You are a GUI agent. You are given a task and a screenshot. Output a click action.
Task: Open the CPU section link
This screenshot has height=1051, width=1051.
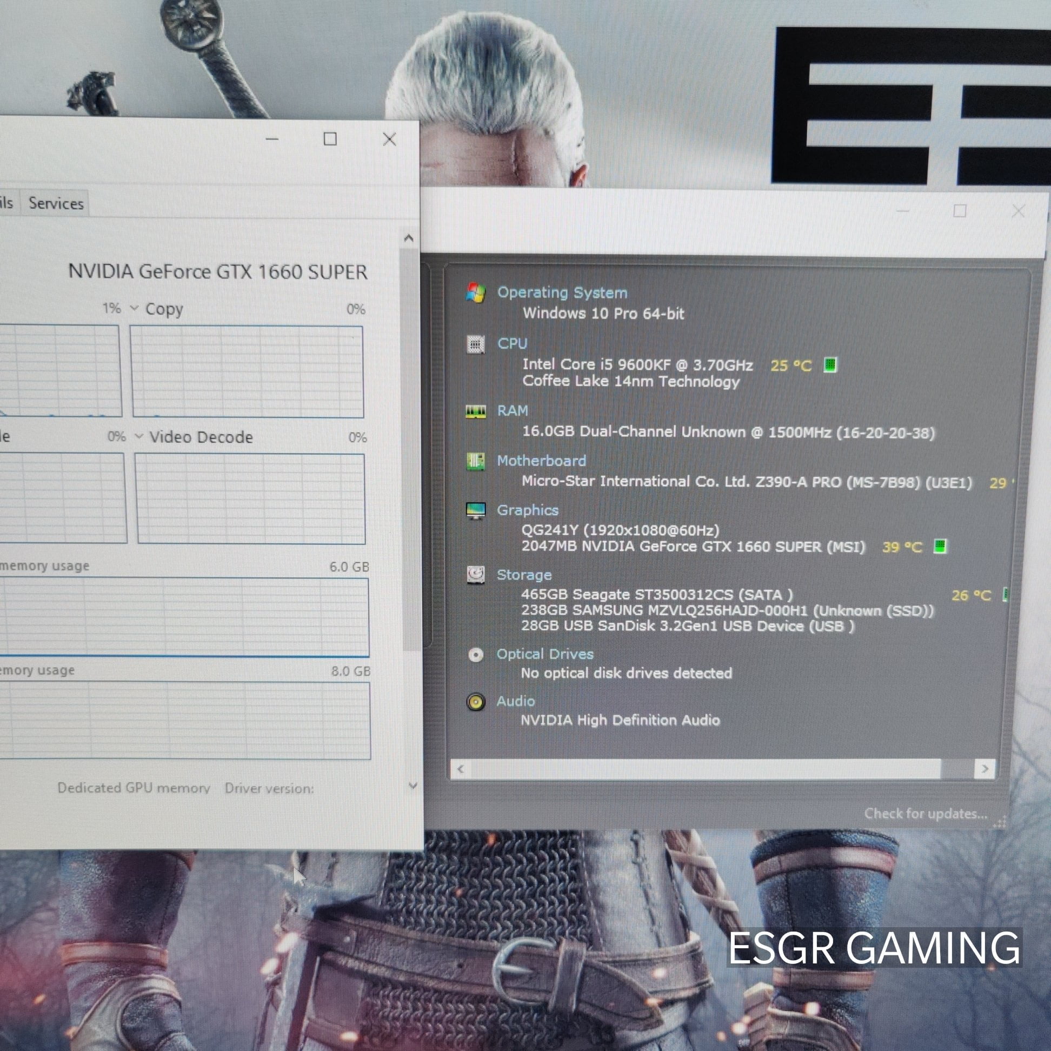tap(512, 344)
